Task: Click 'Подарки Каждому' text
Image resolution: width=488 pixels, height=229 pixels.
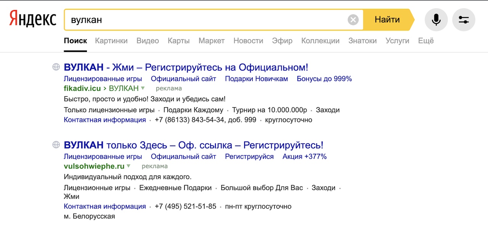Action: pyautogui.click(x=193, y=110)
